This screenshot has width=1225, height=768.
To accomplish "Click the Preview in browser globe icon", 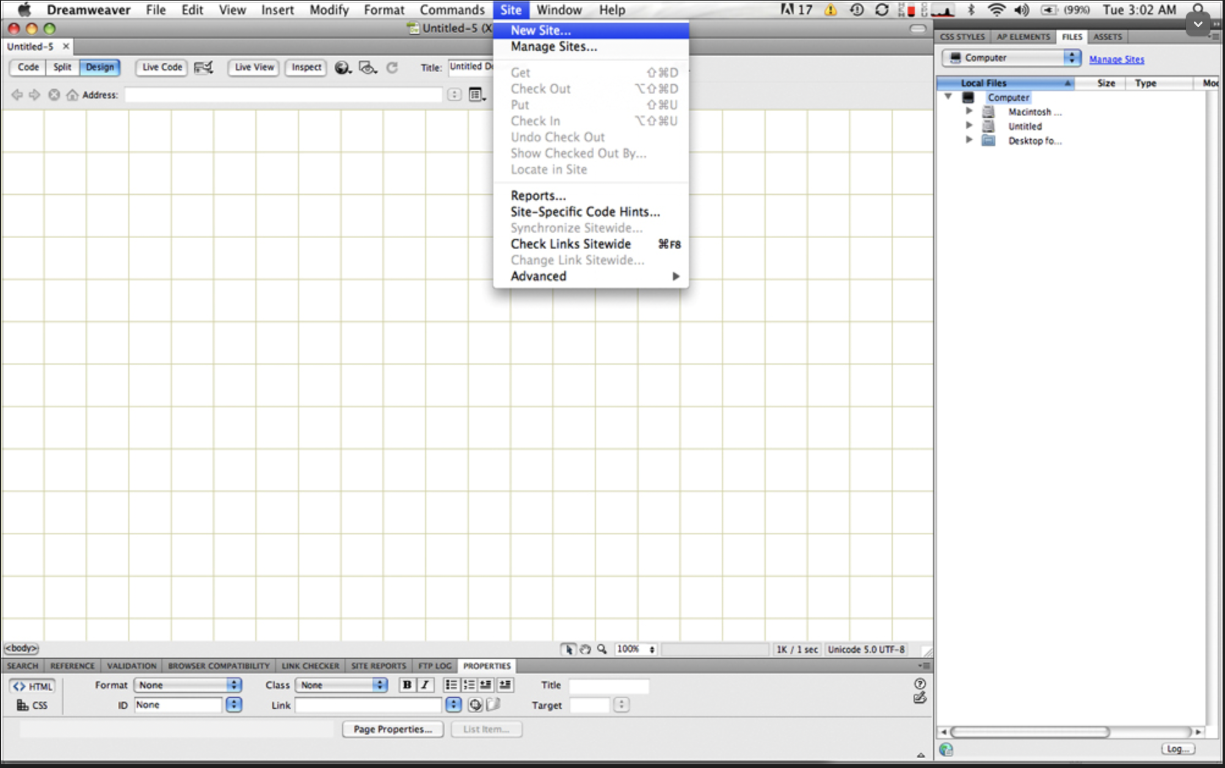I will pyautogui.click(x=343, y=68).
